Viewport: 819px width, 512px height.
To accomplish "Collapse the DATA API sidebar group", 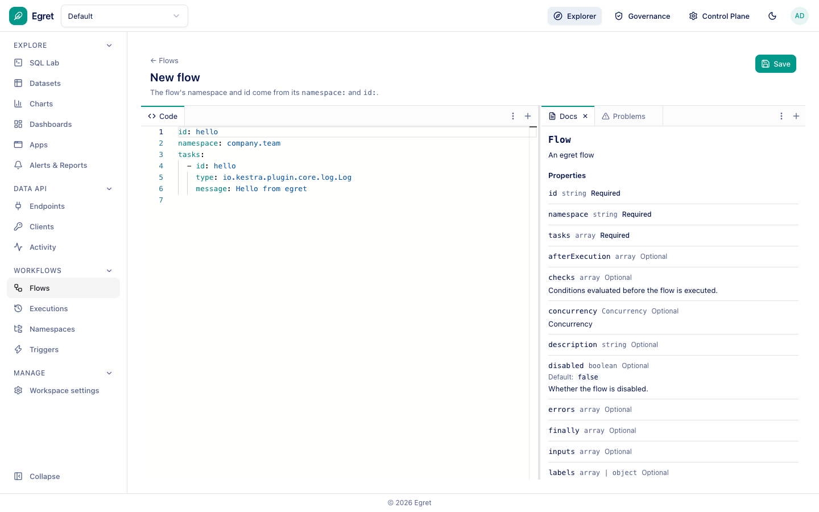I will tap(109, 189).
